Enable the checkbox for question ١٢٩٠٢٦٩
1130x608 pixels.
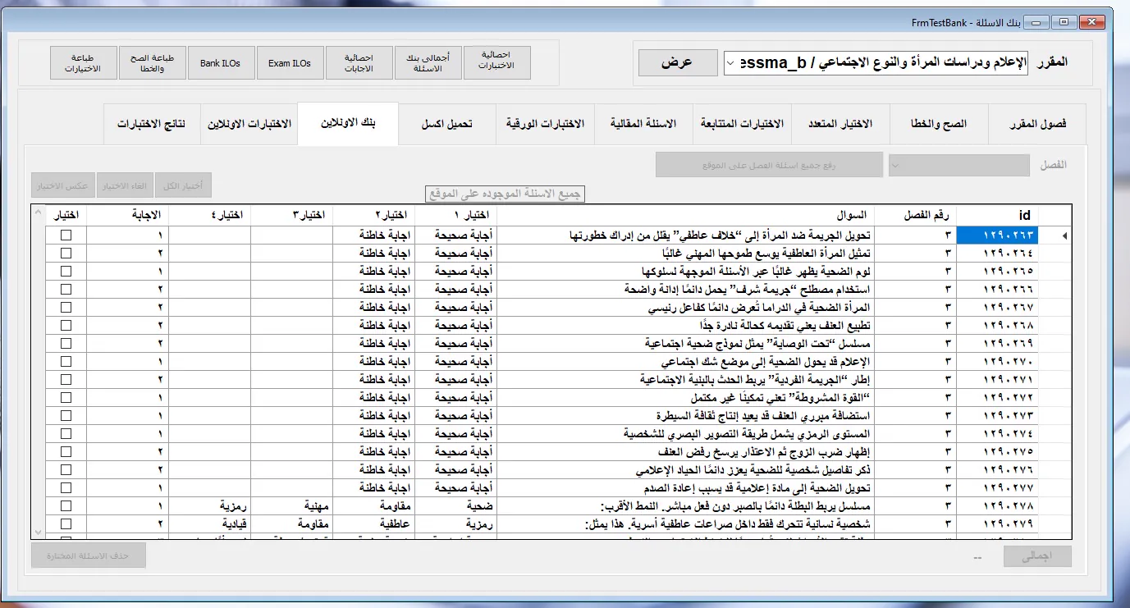pos(66,344)
